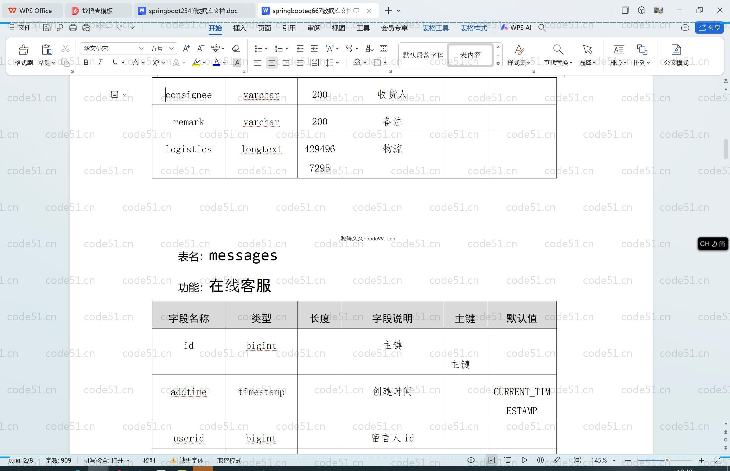Click the vertical scrollbar thumb

(x=726, y=149)
